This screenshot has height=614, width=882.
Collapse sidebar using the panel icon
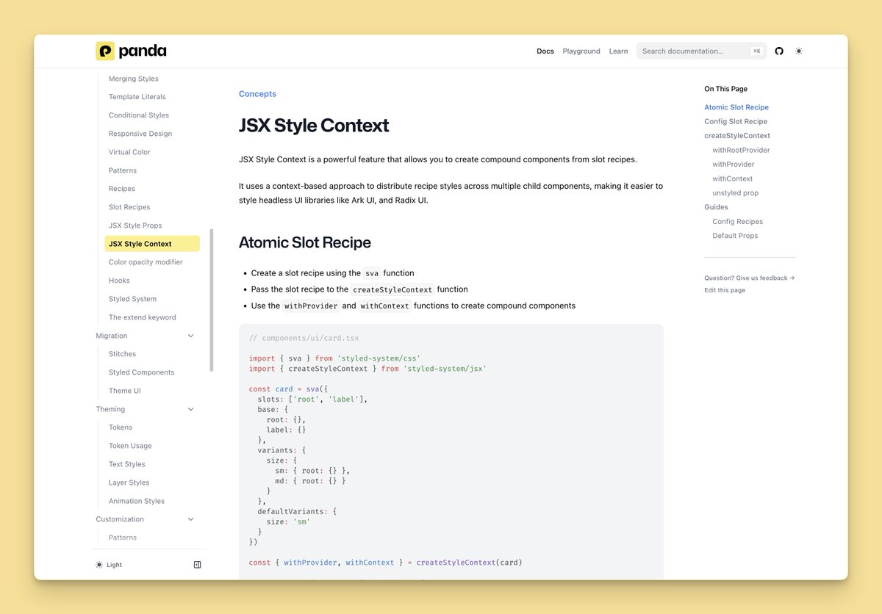[x=197, y=565]
